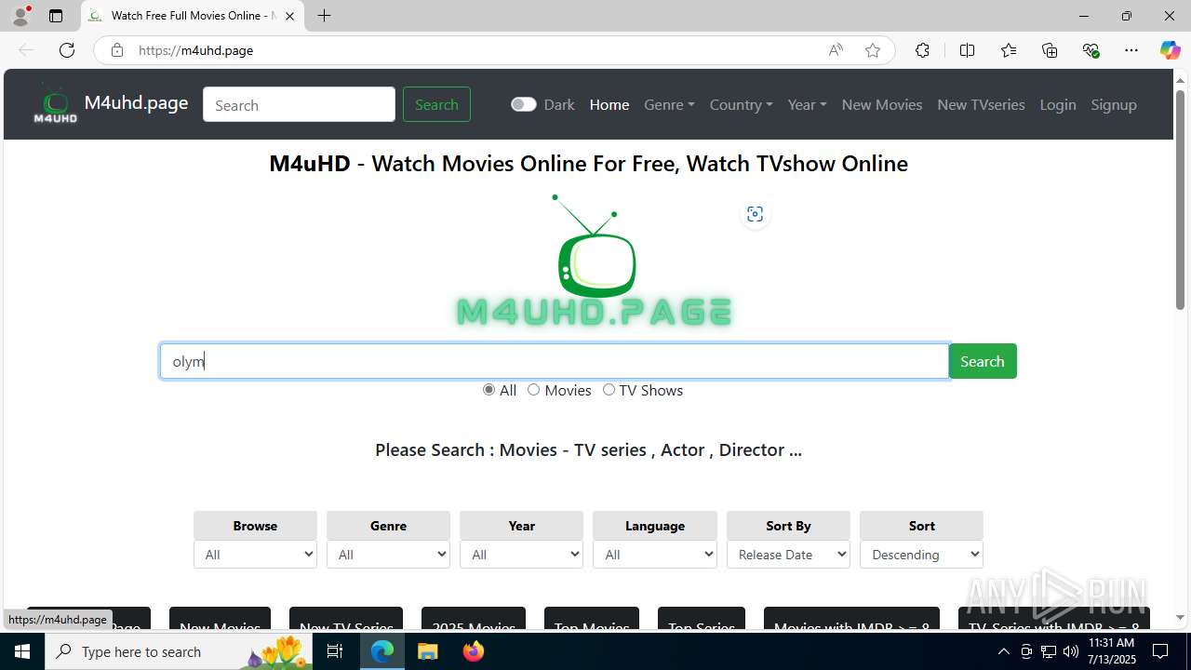1191x670 pixels.
Task: Select the TV Shows radio button
Action: point(609,390)
